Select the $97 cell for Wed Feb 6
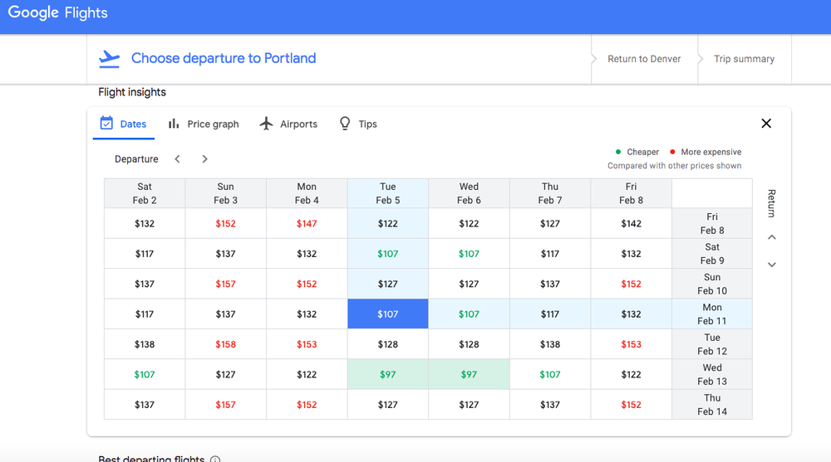Screen dimensions: 831x462 (469, 374)
